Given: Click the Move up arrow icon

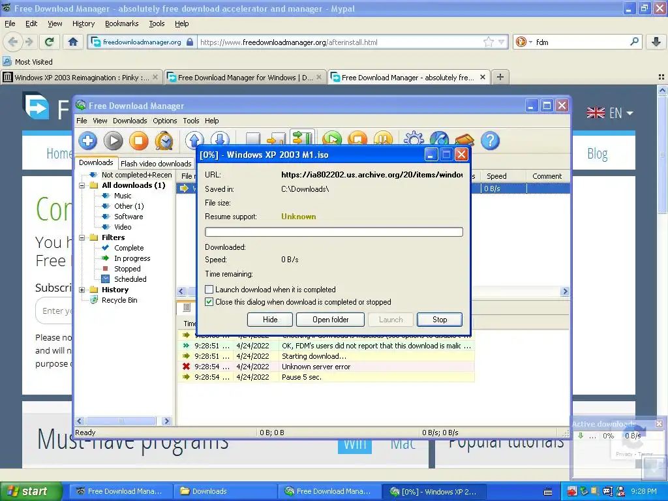Looking at the screenshot, I should 194,139.
